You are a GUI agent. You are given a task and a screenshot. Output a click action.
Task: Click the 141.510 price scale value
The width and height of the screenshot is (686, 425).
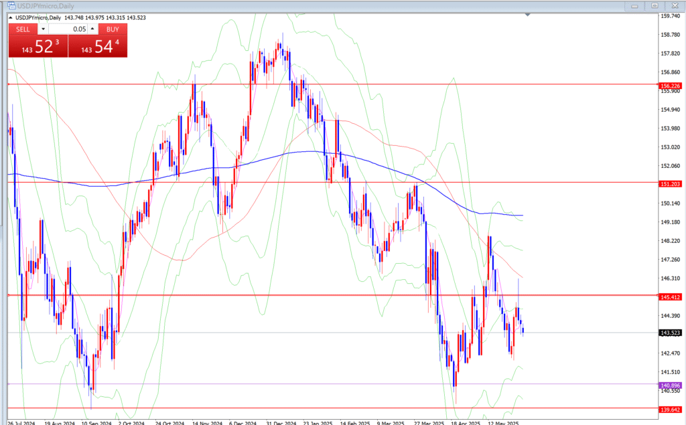click(x=670, y=372)
